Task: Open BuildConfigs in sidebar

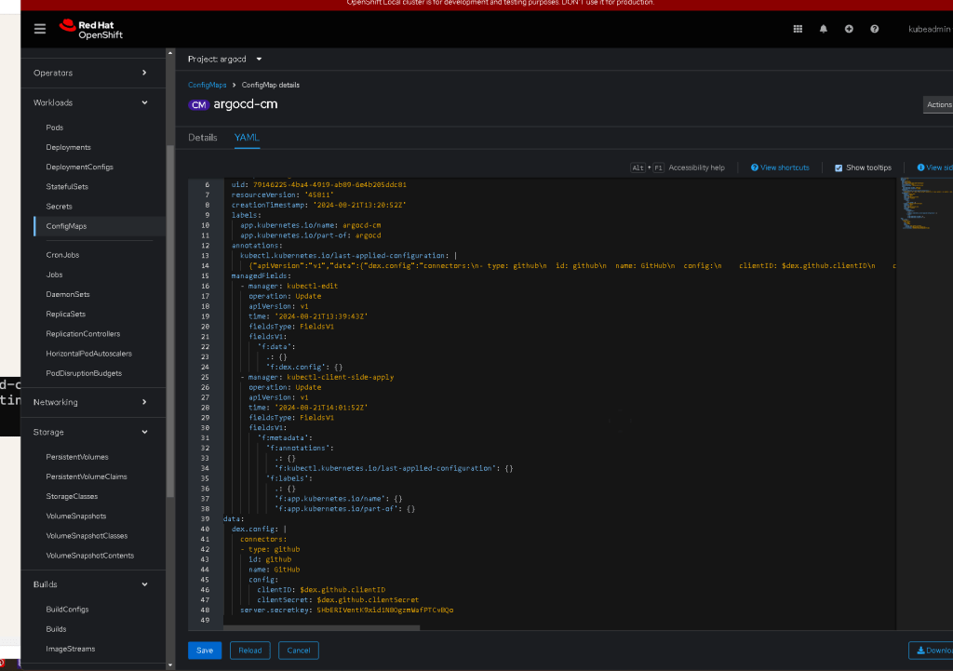Action: pos(67,610)
